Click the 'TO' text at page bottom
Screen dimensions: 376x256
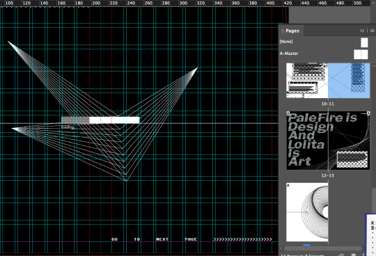[137, 239]
